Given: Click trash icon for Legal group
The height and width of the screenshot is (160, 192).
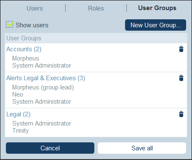Looking at the screenshot, I should coord(181,114).
